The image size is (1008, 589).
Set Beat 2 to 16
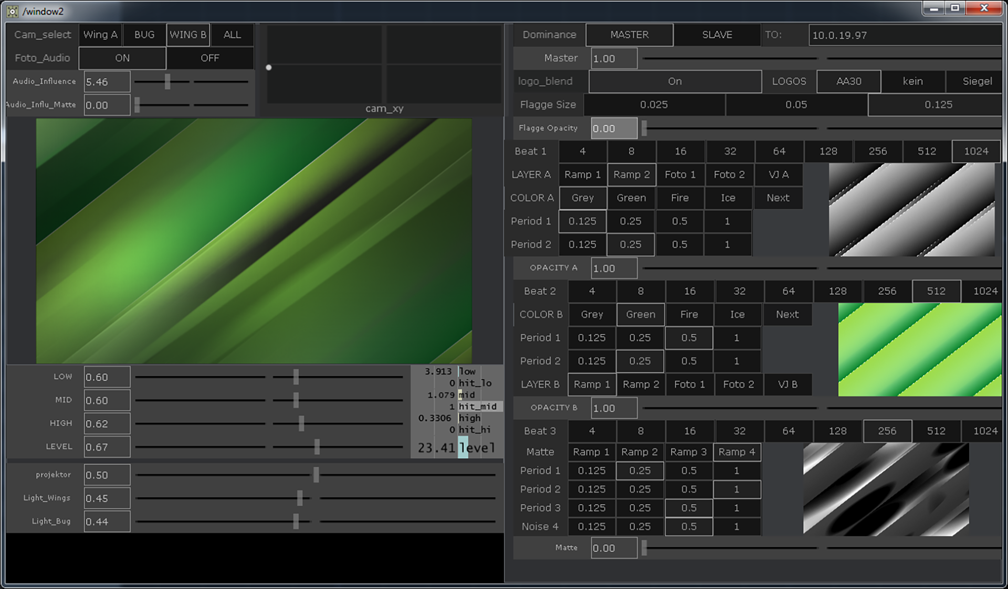click(690, 291)
